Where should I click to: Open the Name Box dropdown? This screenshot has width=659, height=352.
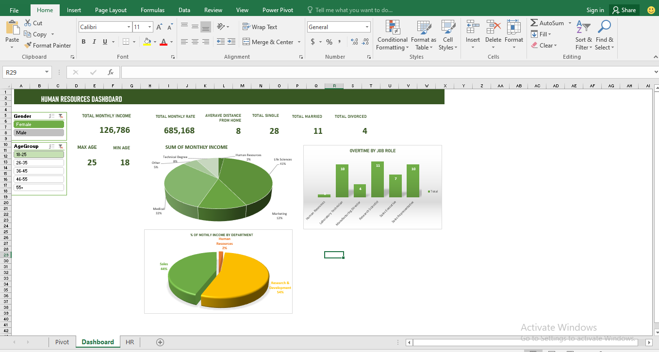coord(47,72)
